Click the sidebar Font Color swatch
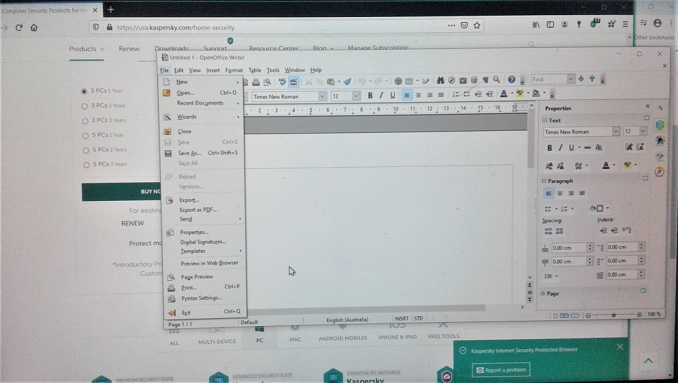The image size is (678, 383). click(606, 165)
